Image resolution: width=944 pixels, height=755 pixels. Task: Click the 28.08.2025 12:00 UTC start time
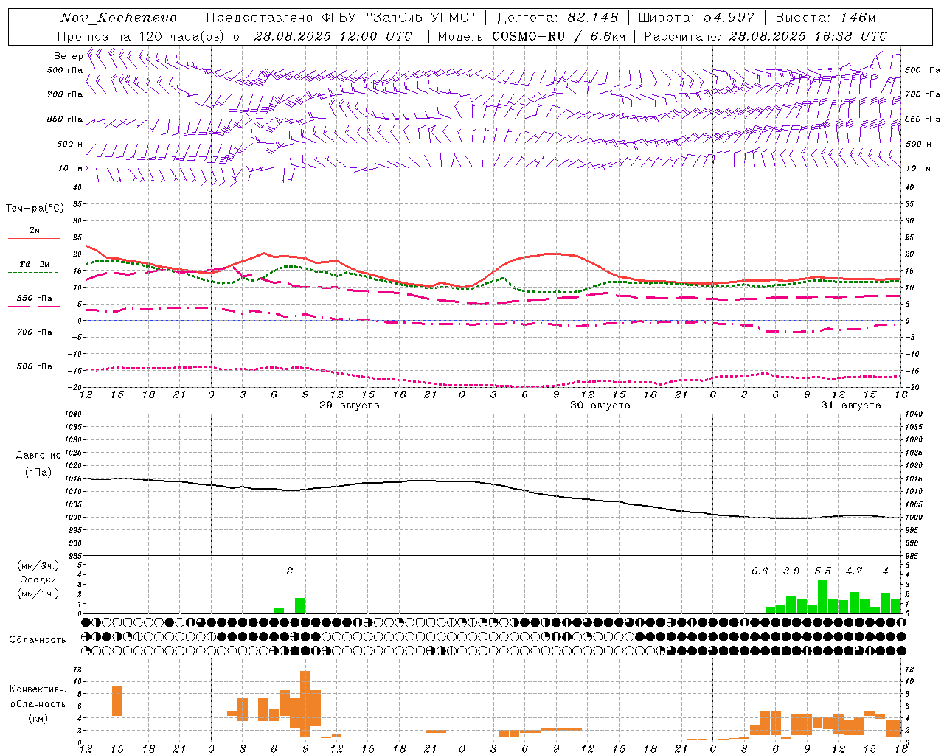point(333,36)
